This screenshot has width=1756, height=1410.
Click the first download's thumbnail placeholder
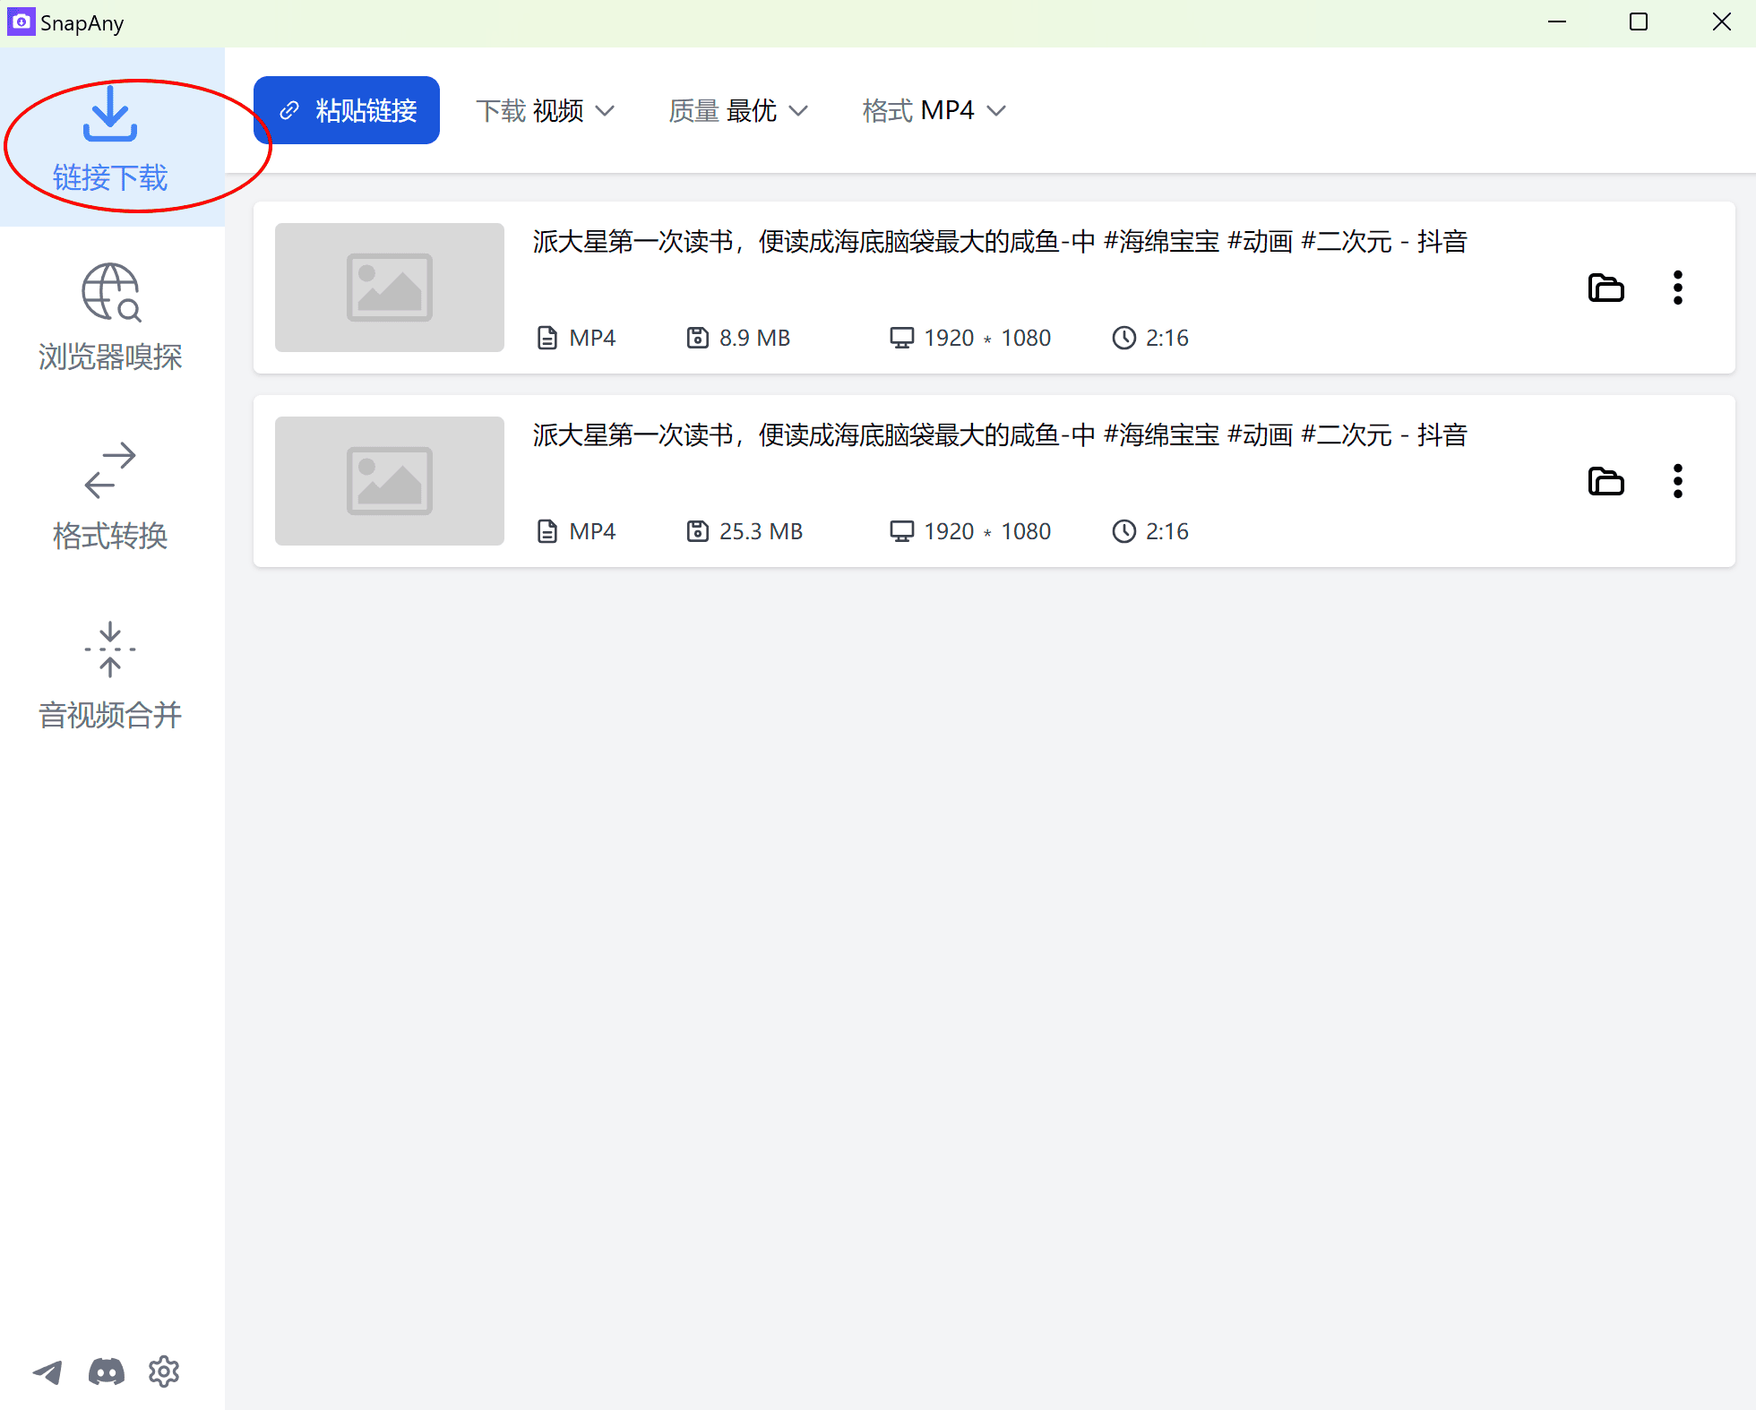[389, 288]
